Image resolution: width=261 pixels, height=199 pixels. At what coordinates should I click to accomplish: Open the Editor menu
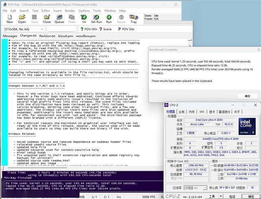[x=46, y=11]
